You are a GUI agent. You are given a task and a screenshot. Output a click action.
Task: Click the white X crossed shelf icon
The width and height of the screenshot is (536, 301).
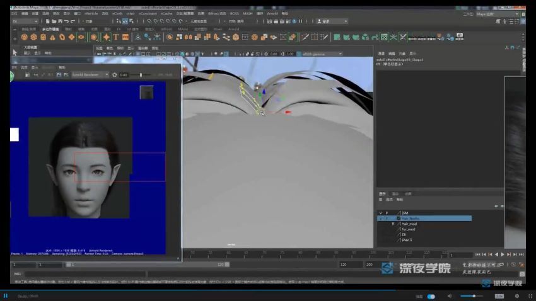(403, 37)
